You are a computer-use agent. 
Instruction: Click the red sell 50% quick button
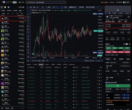coord(121,52)
